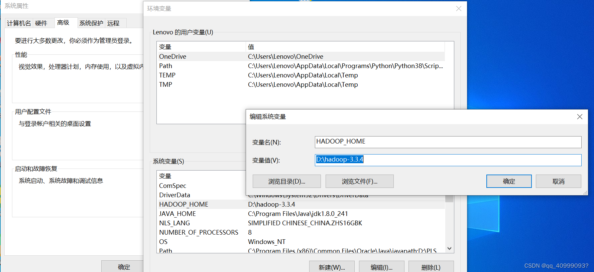Viewport: 594px width, 272px height.
Task: Open the 系统保护 tab
Action: pos(91,23)
